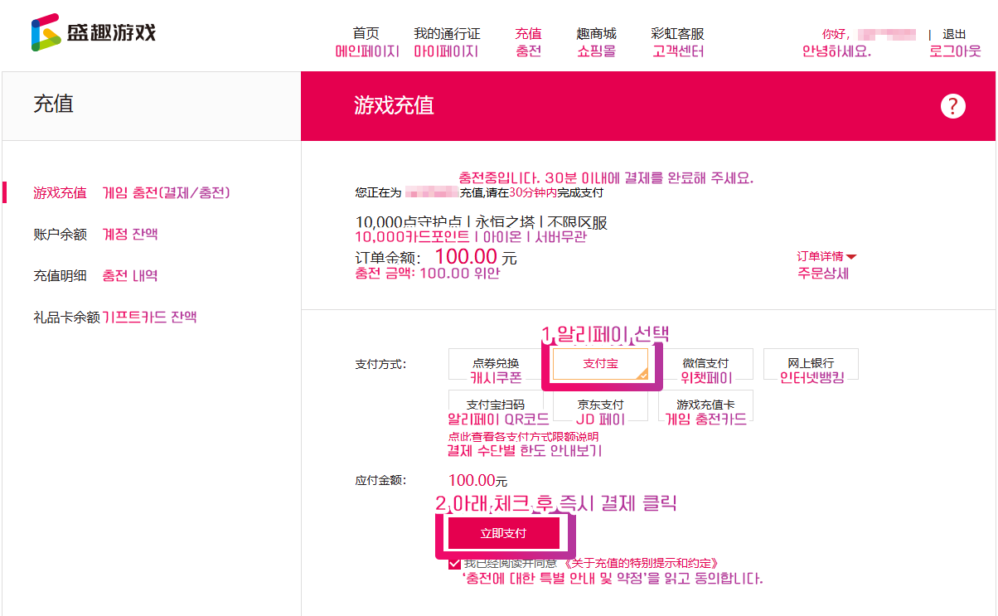This screenshot has height=616, width=998.
Task: Click the help question mark icon
Action: click(x=953, y=106)
